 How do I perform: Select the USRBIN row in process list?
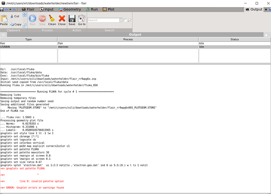[135, 47]
